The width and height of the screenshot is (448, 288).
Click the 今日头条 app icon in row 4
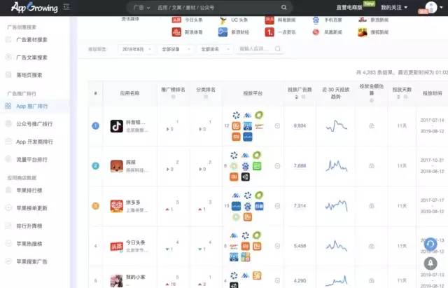point(117,246)
